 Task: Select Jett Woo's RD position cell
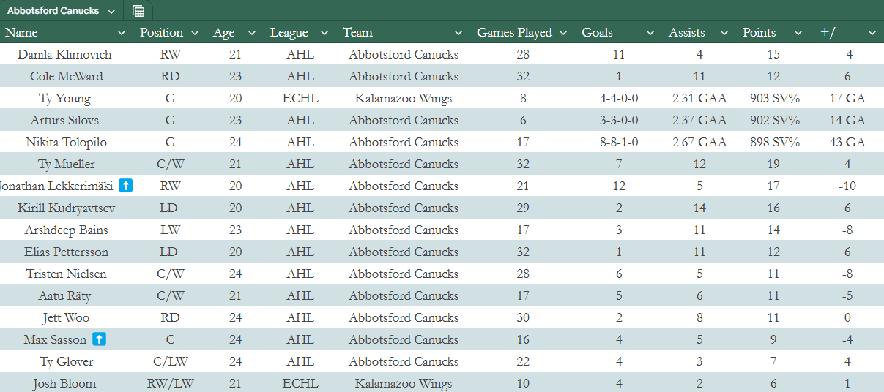point(169,317)
